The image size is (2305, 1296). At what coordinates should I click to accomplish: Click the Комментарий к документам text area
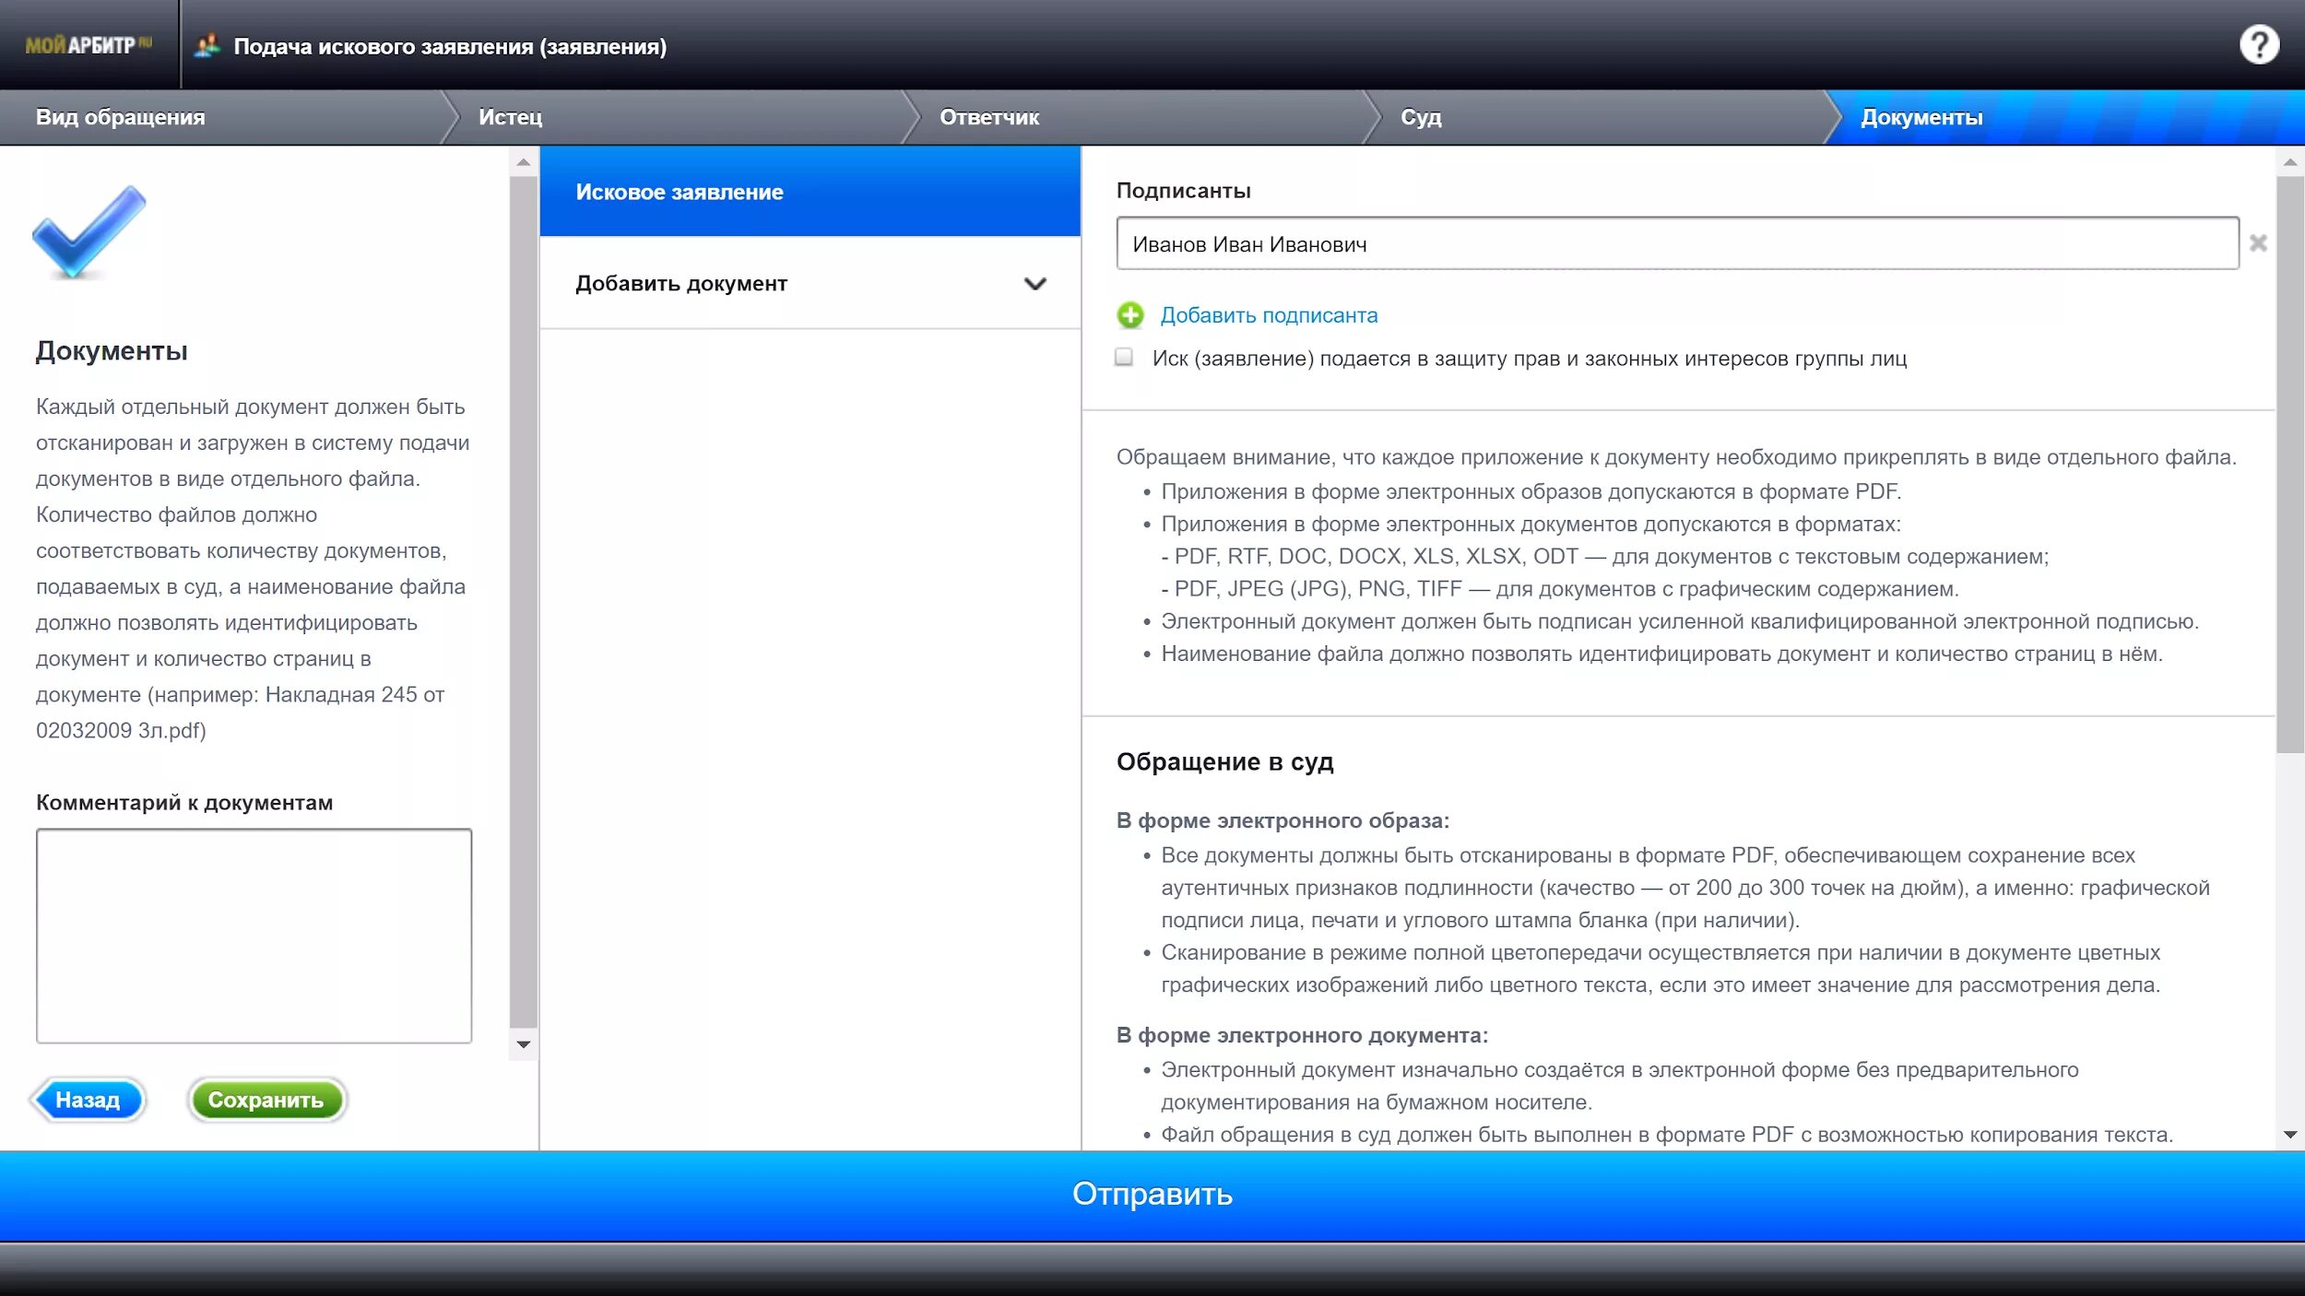pos(254,936)
